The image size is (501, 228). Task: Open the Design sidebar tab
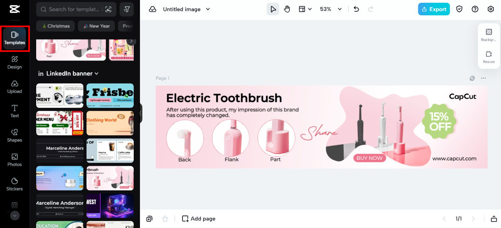[15, 63]
